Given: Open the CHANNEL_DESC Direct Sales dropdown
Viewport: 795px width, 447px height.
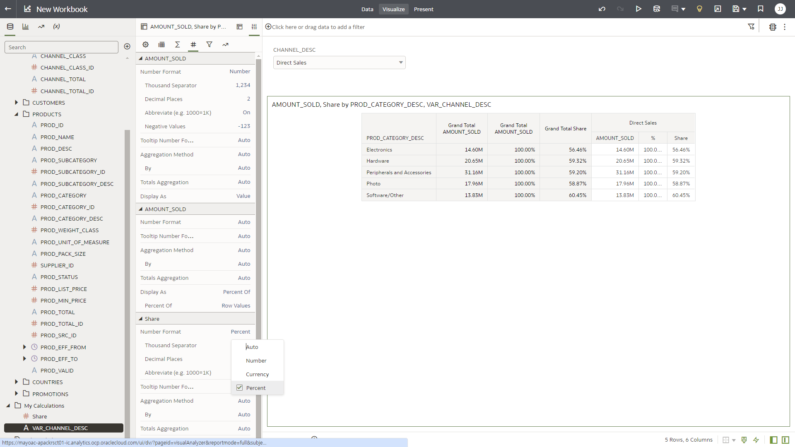Looking at the screenshot, I should 339,63.
